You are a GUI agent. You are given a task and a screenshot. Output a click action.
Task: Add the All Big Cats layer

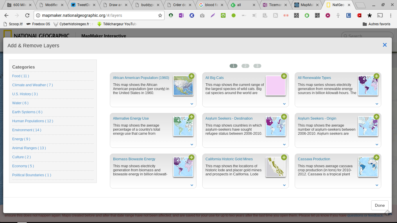[x=284, y=76]
